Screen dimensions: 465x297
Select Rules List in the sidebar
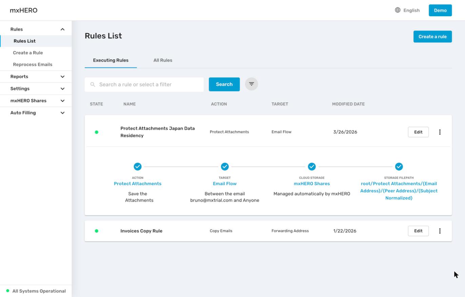click(36, 41)
